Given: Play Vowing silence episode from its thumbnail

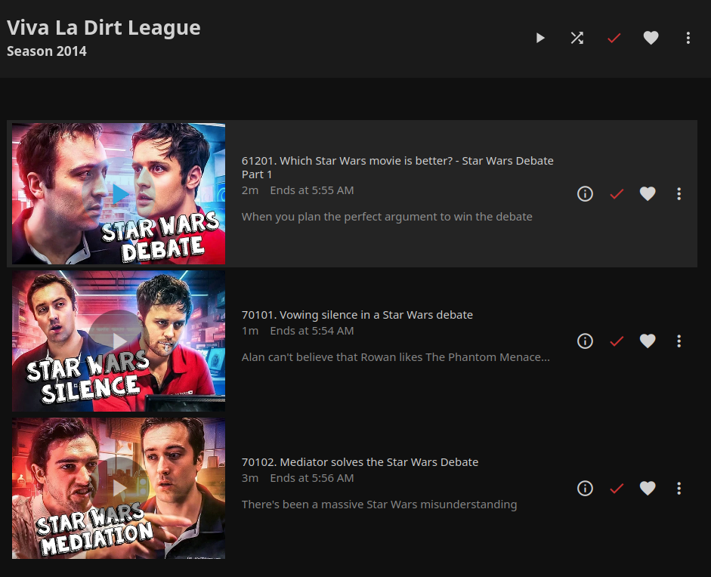Looking at the screenshot, I should [x=119, y=341].
